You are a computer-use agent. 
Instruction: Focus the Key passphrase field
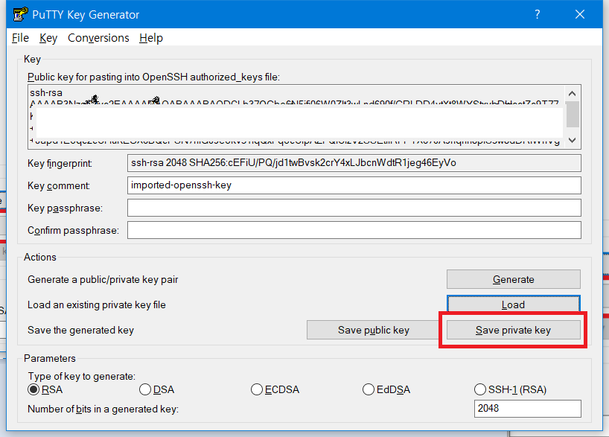[354, 208]
